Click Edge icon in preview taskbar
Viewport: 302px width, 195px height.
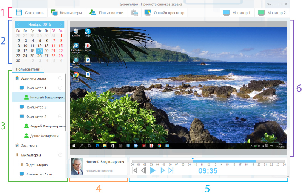tap(97, 146)
